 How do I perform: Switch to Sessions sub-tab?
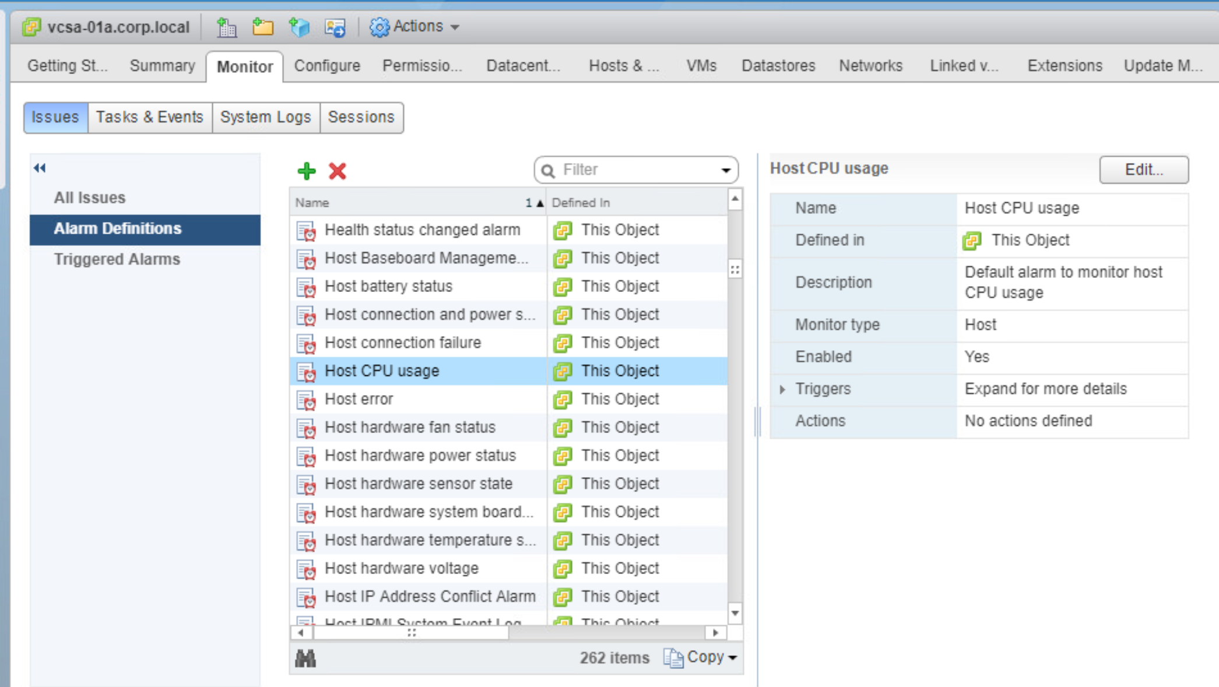361,117
